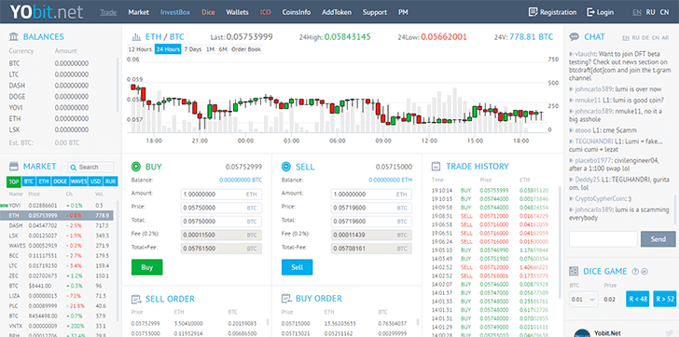Select the RUR market tab
Viewport: 679px width, 337px height.
click(110, 182)
